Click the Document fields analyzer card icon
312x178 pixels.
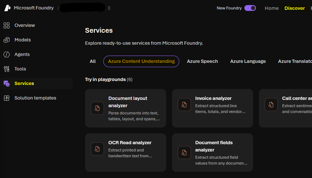point(184,153)
